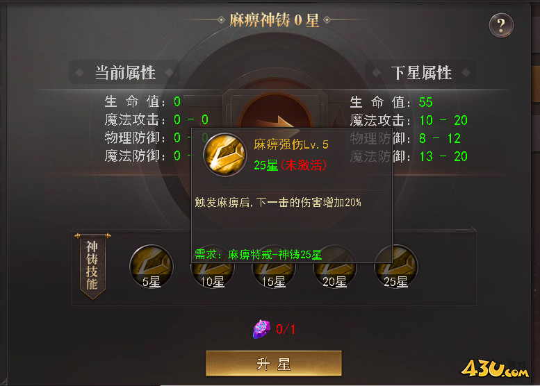
Task: Select the 10星 forging skill icon
Action: 213,276
